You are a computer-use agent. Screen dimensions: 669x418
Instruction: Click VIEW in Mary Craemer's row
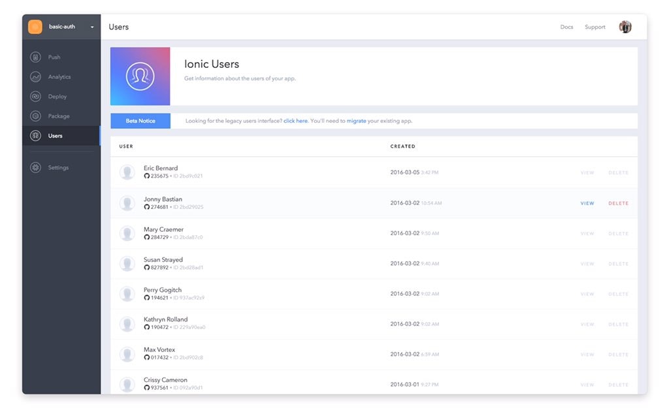coord(587,234)
